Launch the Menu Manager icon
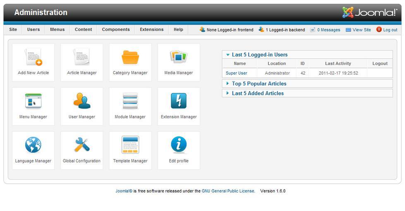 click(34, 101)
